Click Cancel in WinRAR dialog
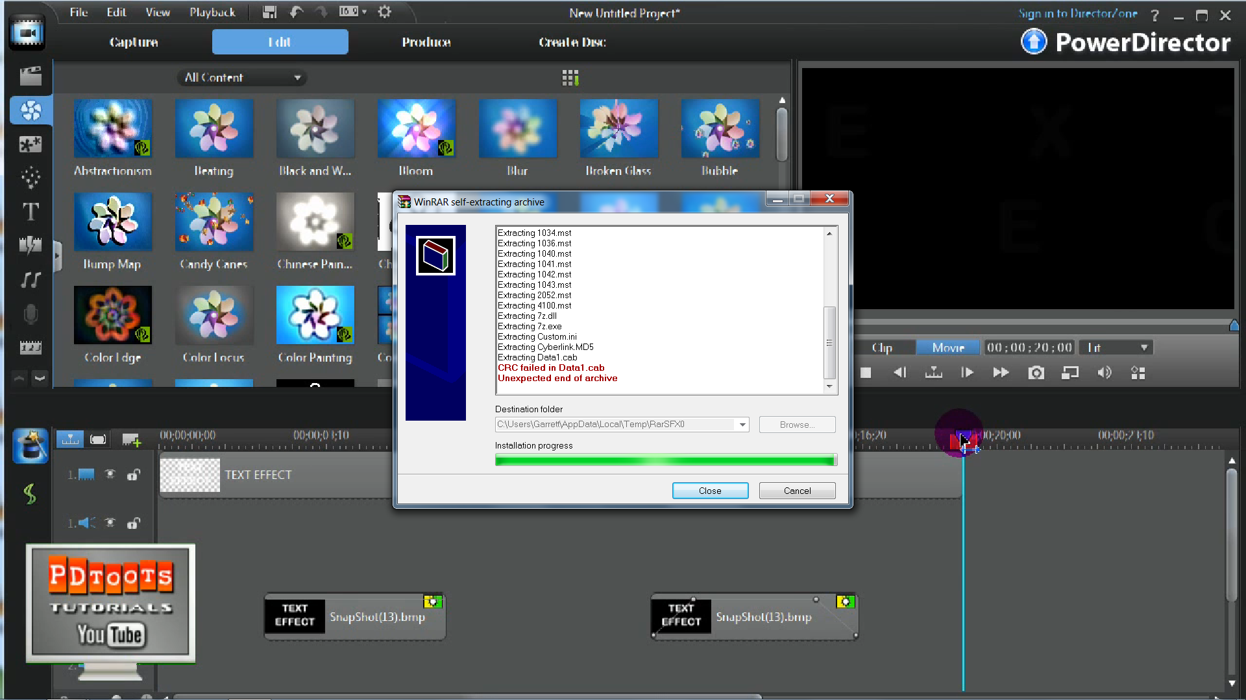The height and width of the screenshot is (700, 1246). click(797, 491)
